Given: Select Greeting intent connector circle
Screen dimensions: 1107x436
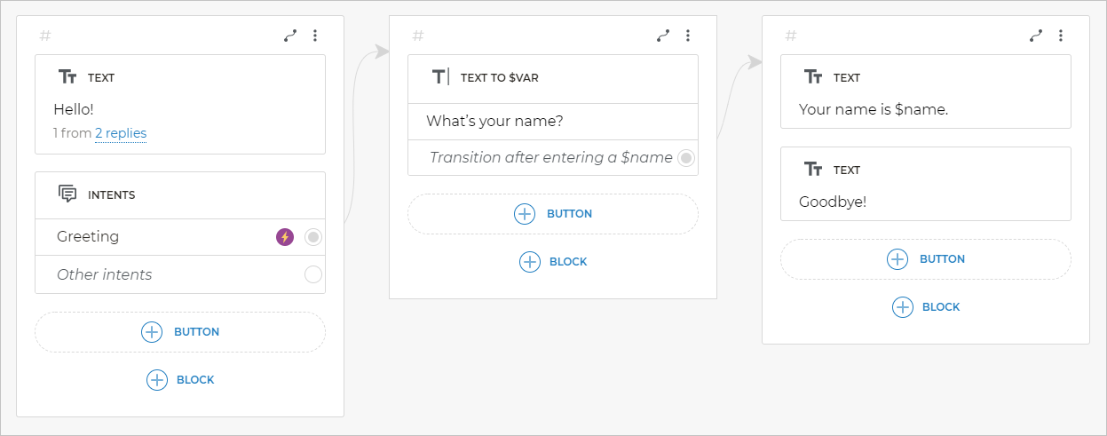Looking at the screenshot, I should pos(312,237).
